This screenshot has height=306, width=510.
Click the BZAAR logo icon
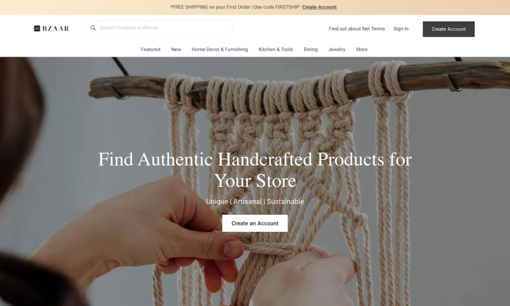click(x=37, y=29)
